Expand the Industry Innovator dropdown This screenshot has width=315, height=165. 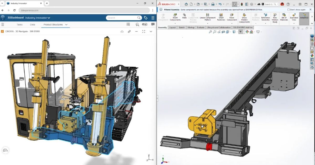(38, 18)
